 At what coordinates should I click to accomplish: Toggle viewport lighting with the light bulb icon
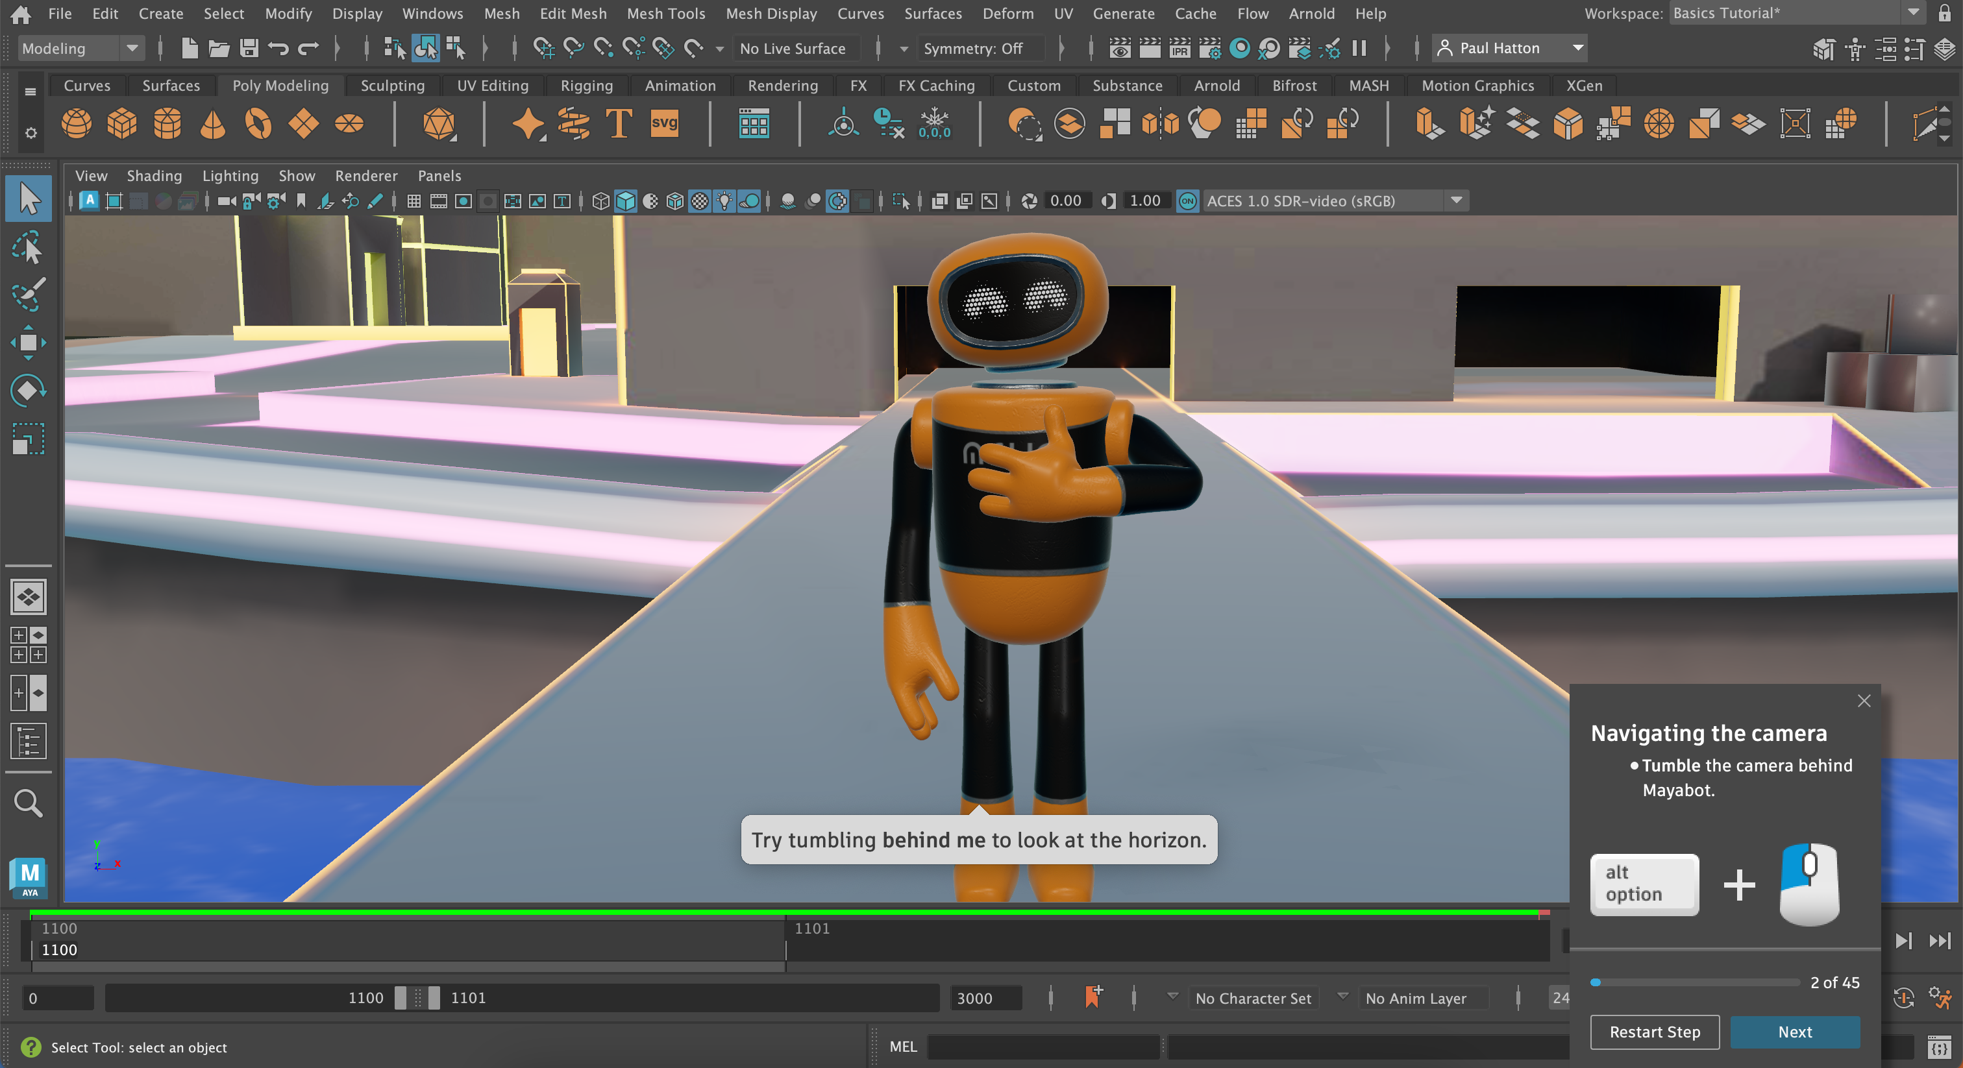[724, 201]
